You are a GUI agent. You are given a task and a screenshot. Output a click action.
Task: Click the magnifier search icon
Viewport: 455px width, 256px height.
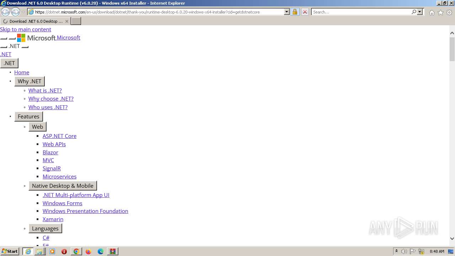[414, 12]
